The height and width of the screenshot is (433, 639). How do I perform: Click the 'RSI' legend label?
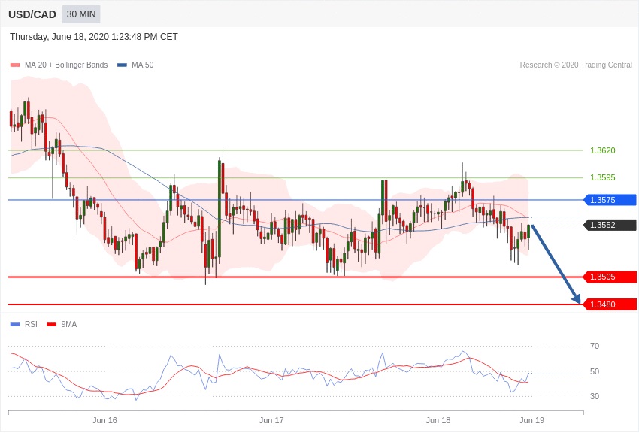[x=31, y=324]
